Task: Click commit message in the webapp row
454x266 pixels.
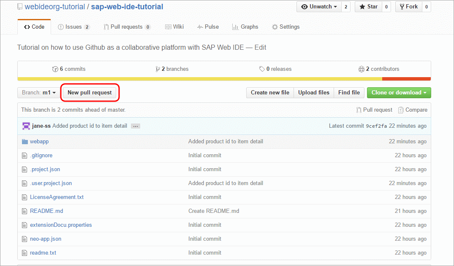Action: coord(226,142)
